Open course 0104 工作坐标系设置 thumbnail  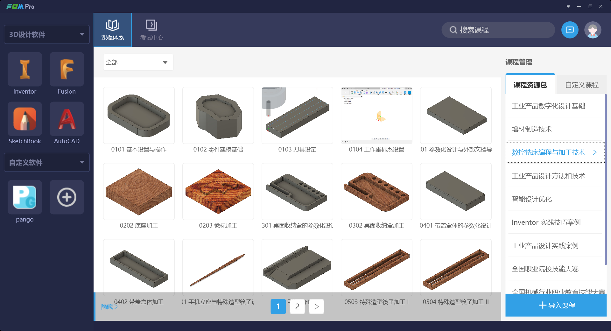click(x=376, y=116)
